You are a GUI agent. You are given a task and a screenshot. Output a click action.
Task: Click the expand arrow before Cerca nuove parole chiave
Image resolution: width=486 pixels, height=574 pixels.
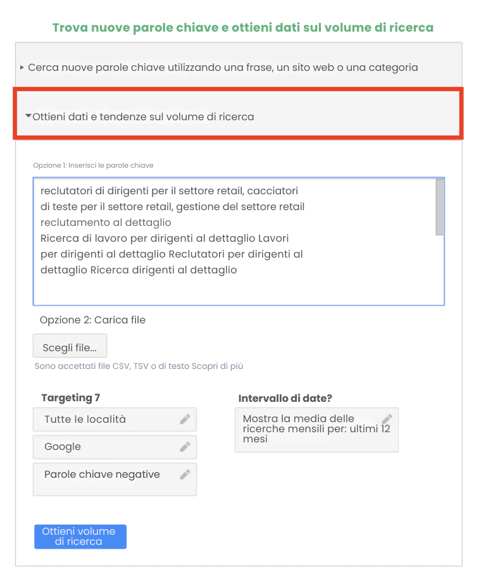pos(22,66)
